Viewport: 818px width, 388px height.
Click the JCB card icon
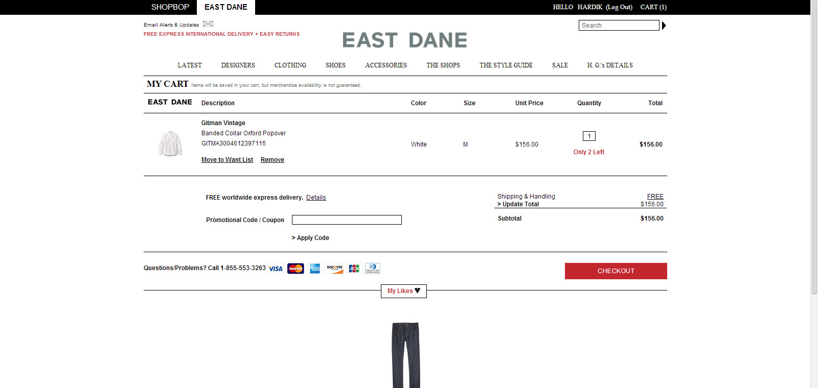tap(354, 269)
